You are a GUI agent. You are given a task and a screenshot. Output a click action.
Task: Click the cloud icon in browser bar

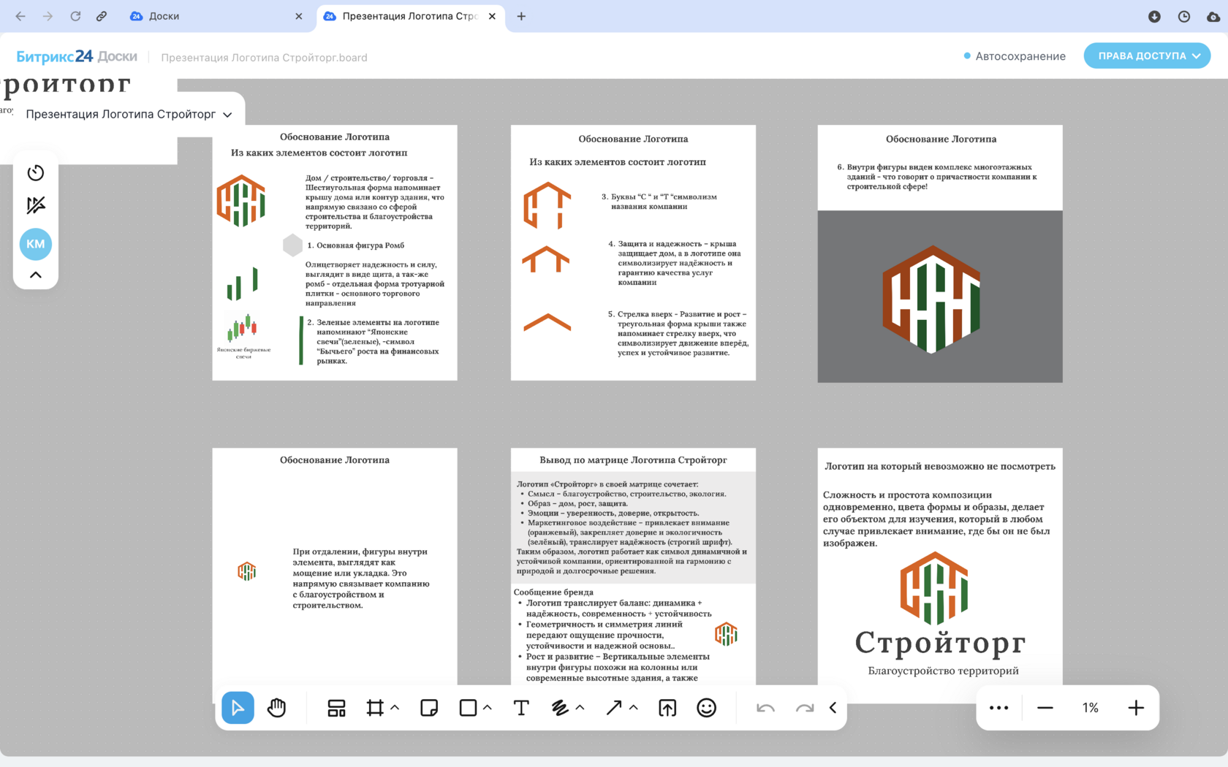coord(1213,16)
